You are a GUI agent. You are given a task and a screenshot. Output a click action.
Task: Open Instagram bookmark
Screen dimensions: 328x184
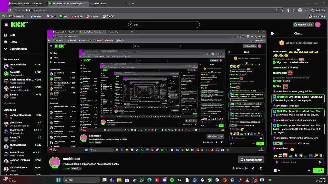(x=93, y=16)
